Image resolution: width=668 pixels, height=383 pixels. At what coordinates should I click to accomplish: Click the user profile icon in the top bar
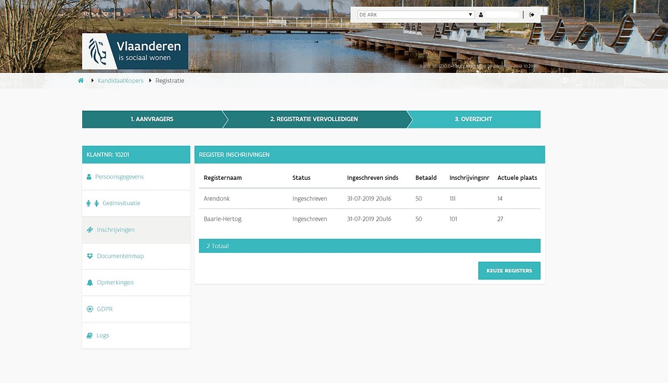point(481,14)
